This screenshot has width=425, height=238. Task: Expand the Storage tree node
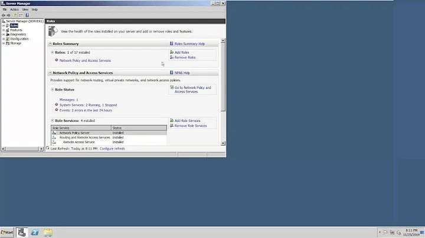(4, 43)
